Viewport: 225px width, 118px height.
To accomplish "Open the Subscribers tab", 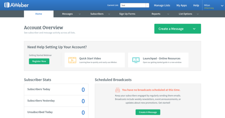I will (x=97, y=14).
